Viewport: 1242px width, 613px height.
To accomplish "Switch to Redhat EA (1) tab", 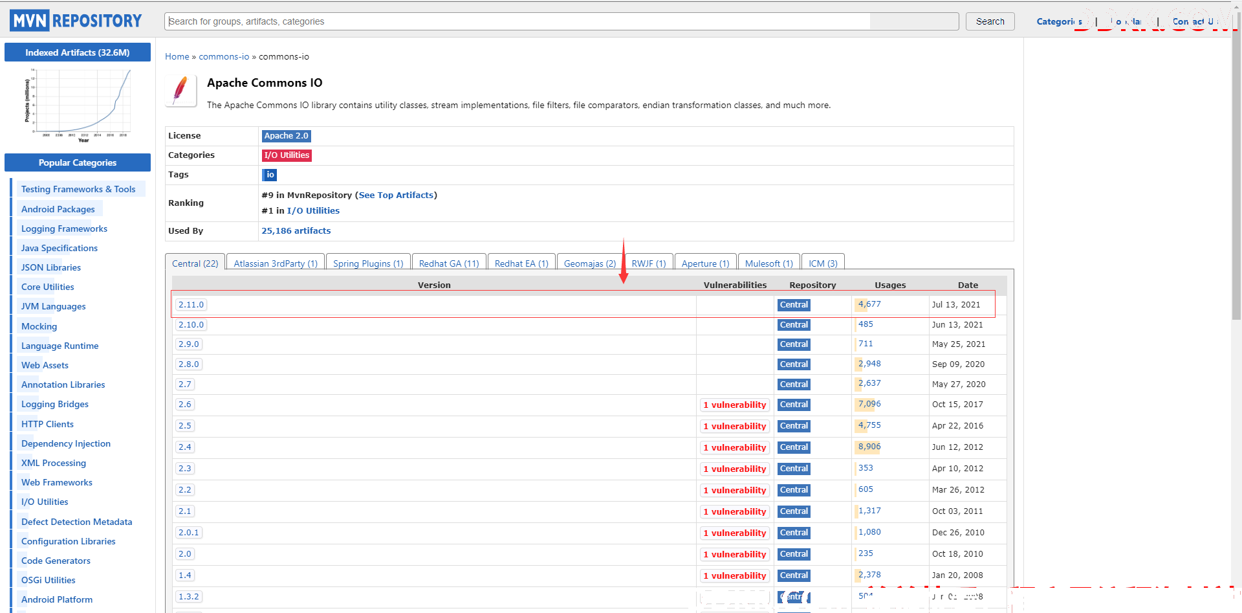I will pos(521,263).
